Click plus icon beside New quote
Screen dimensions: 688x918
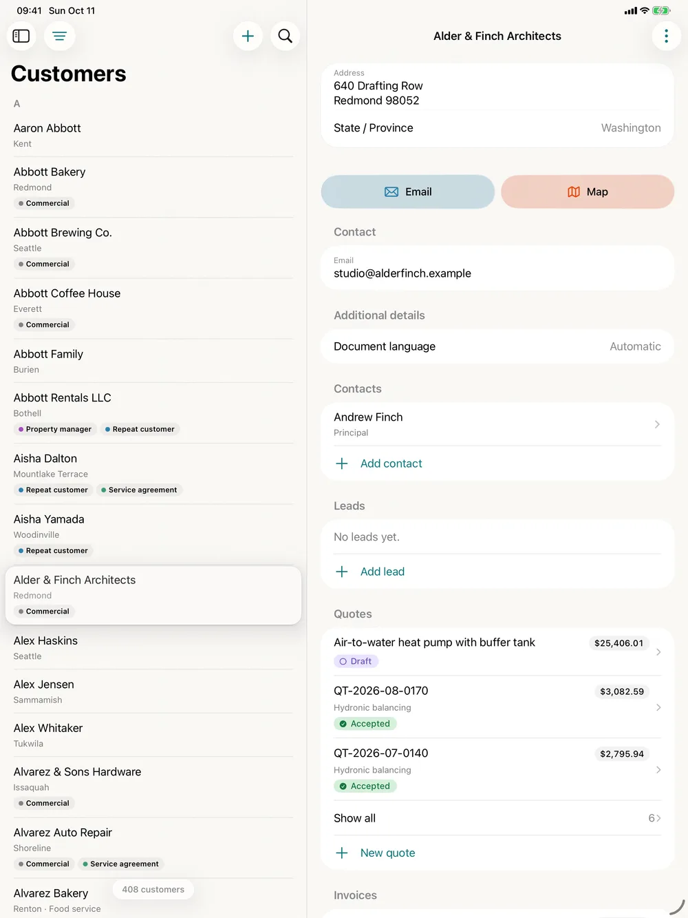(x=342, y=853)
